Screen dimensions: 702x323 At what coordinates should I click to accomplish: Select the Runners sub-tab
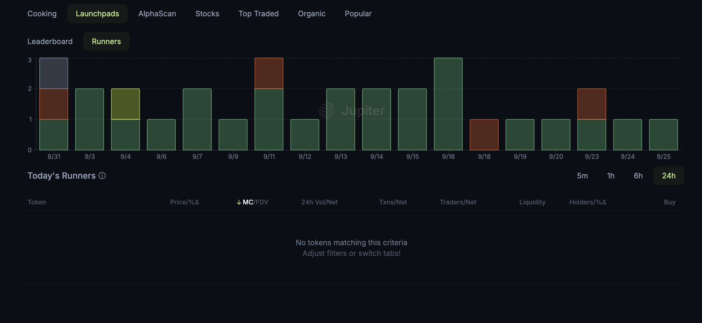tap(106, 41)
